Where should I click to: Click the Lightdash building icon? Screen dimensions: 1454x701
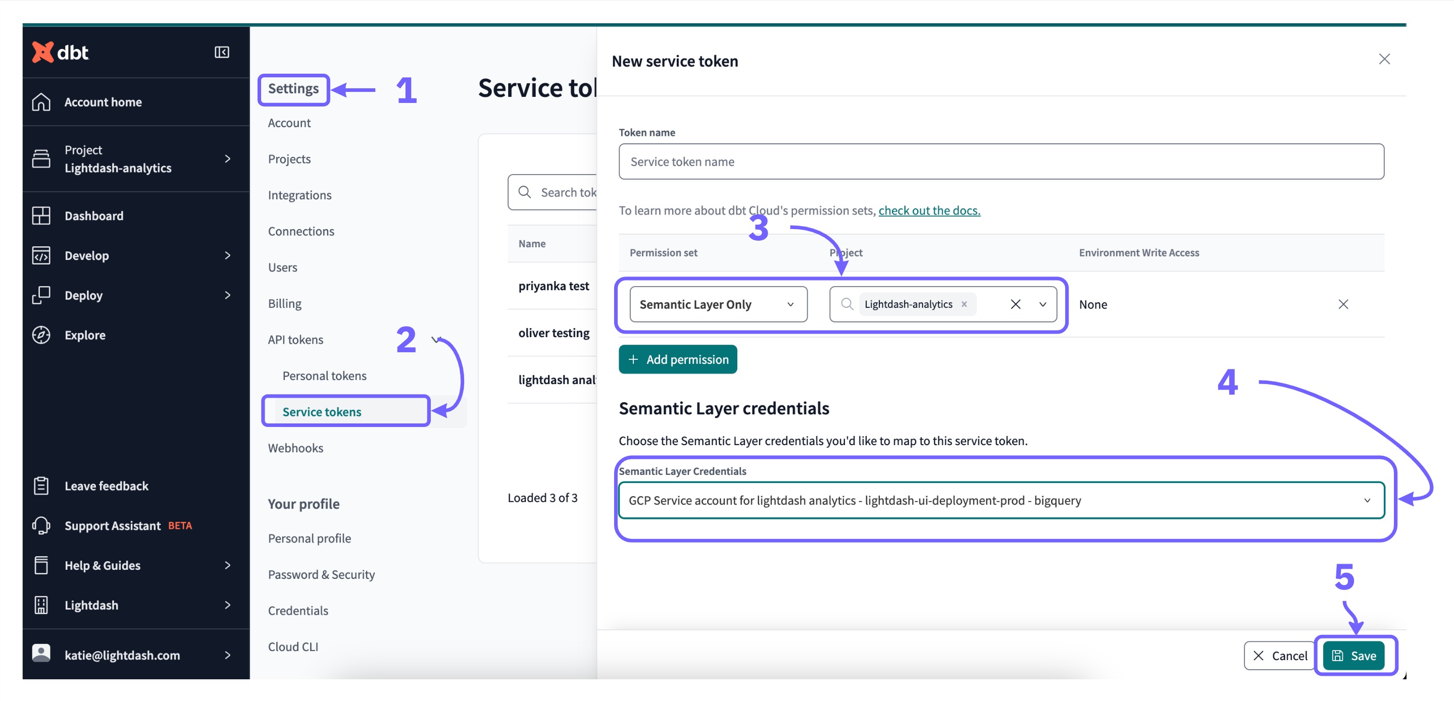41,605
